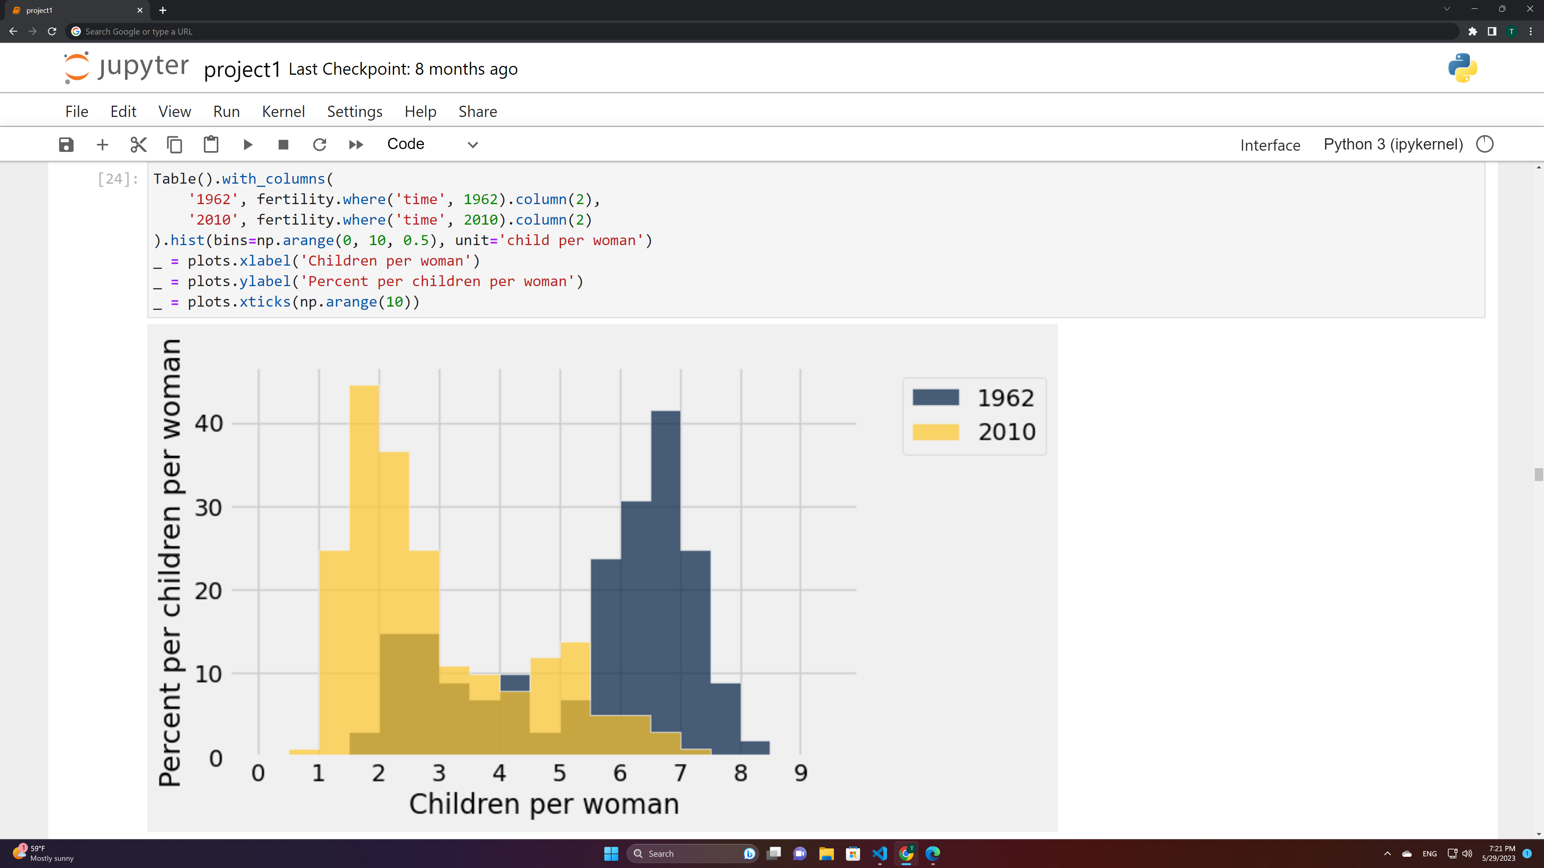Open the Settings menu

[354, 111]
